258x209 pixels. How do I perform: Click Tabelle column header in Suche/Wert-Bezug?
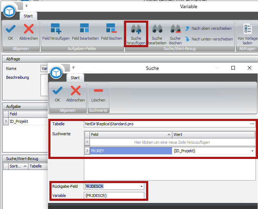click(x=38, y=166)
